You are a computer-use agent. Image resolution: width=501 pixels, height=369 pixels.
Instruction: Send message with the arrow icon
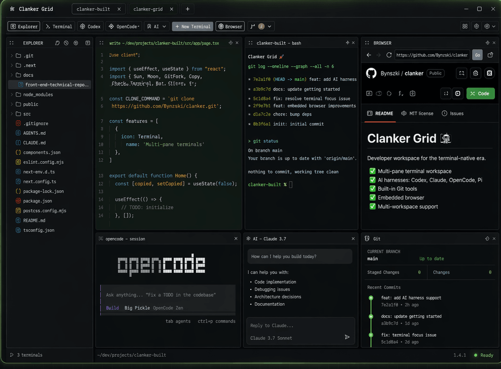coord(347,337)
